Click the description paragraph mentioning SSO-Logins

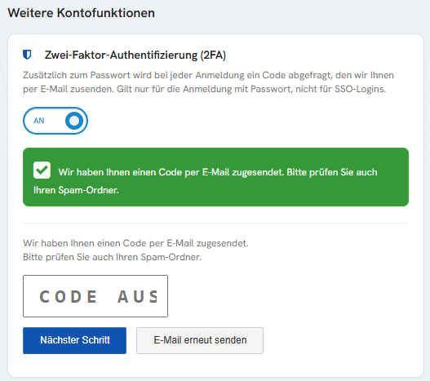click(208, 82)
